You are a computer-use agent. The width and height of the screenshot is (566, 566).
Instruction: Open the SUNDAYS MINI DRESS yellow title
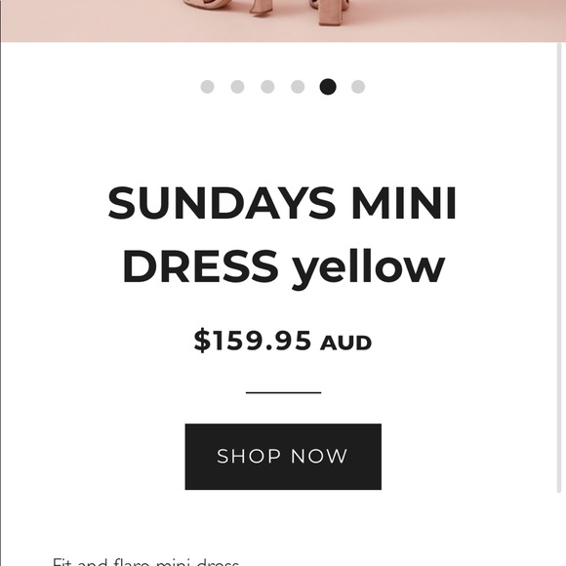tap(283, 235)
